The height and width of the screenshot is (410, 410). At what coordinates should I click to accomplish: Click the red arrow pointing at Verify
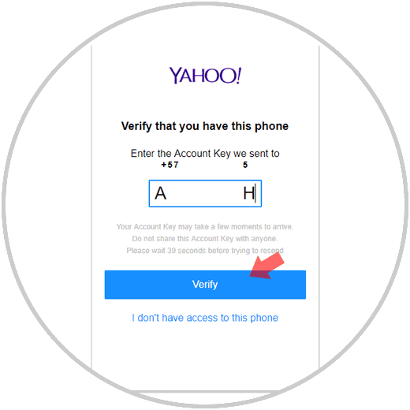click(266, 266)
